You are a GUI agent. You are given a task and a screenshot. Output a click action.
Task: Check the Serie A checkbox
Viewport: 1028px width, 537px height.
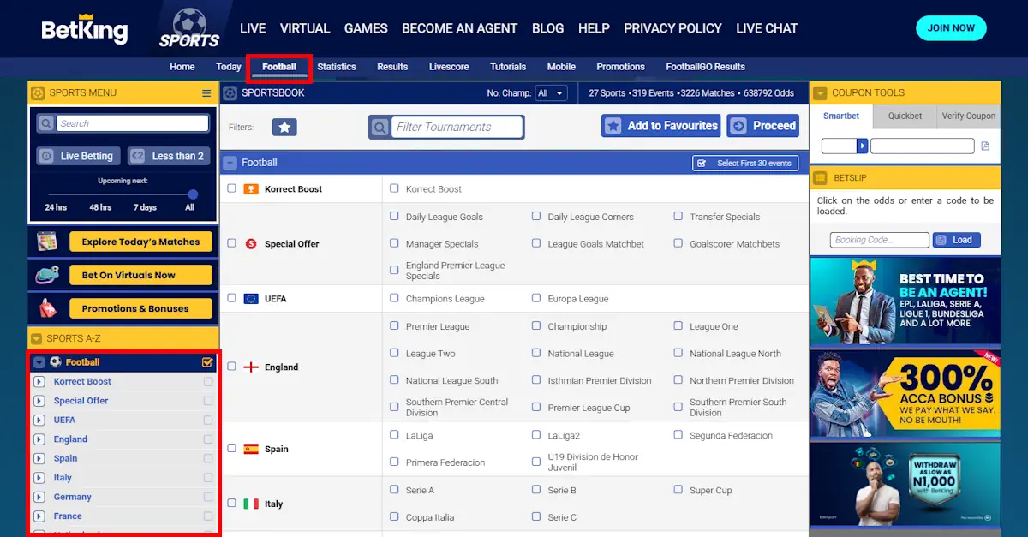(x=394, y=490)
